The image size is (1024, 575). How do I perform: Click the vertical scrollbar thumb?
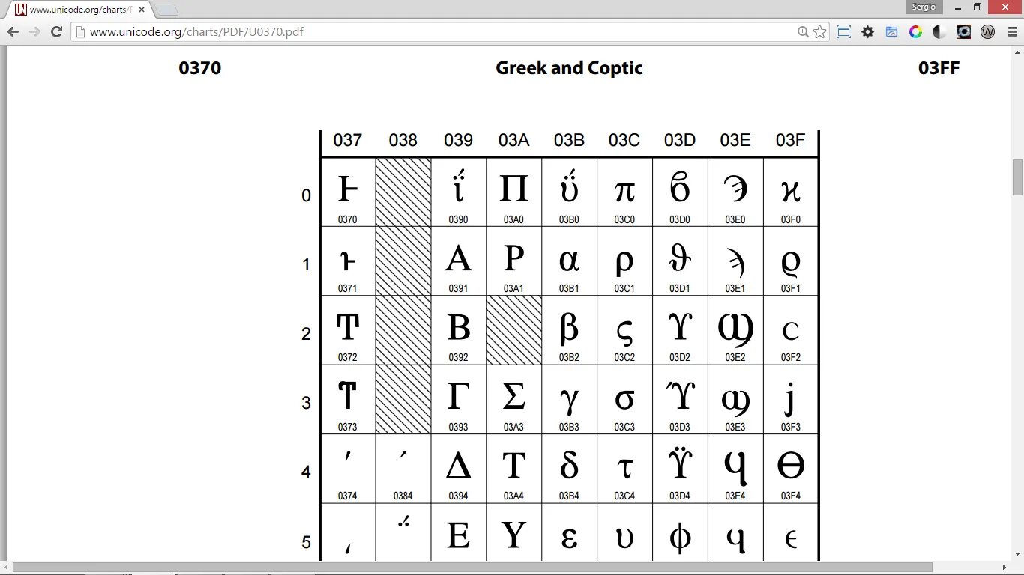click(x=1017, y=177)
